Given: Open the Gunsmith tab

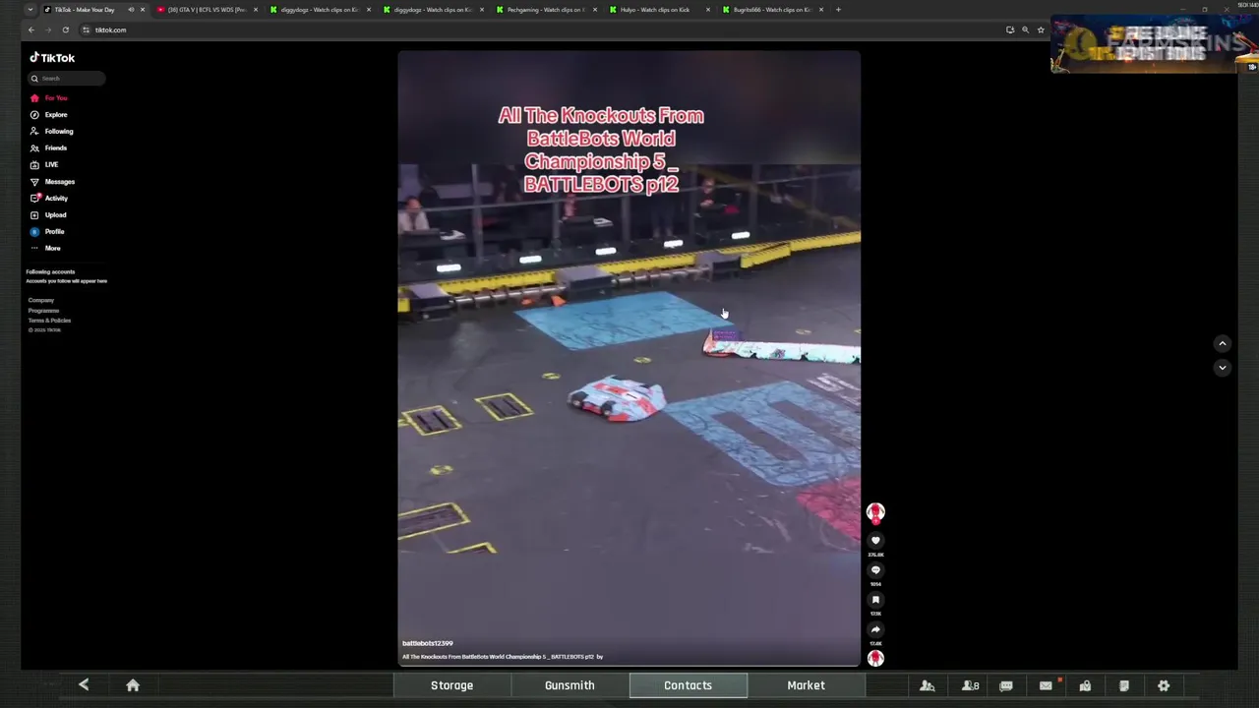Looking at the screenshot, I should tap(570, 685).
